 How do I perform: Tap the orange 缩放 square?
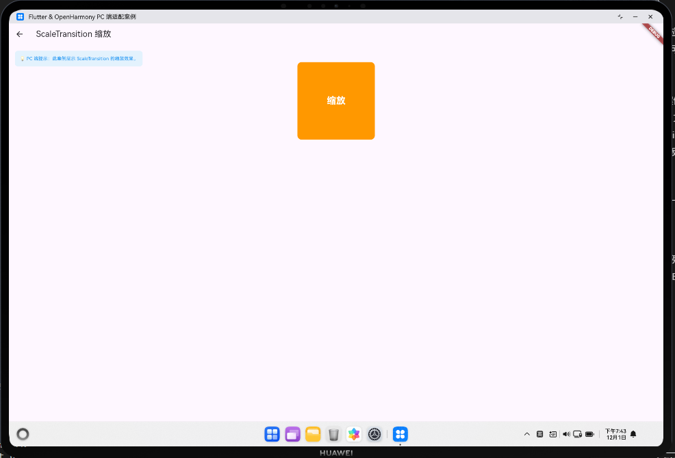pos(335,101)
